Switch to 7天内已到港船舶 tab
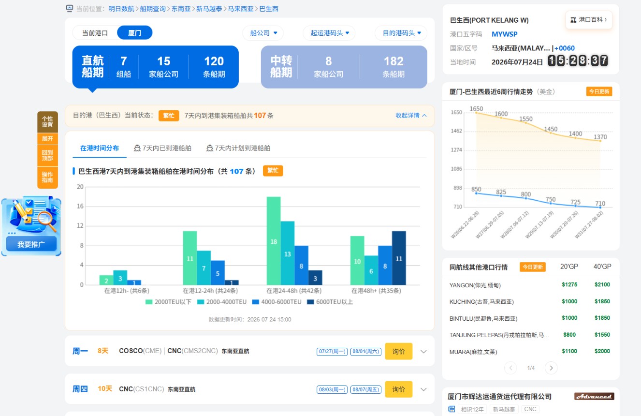Viewport: 641px width, 416px height. click(162, 149)
